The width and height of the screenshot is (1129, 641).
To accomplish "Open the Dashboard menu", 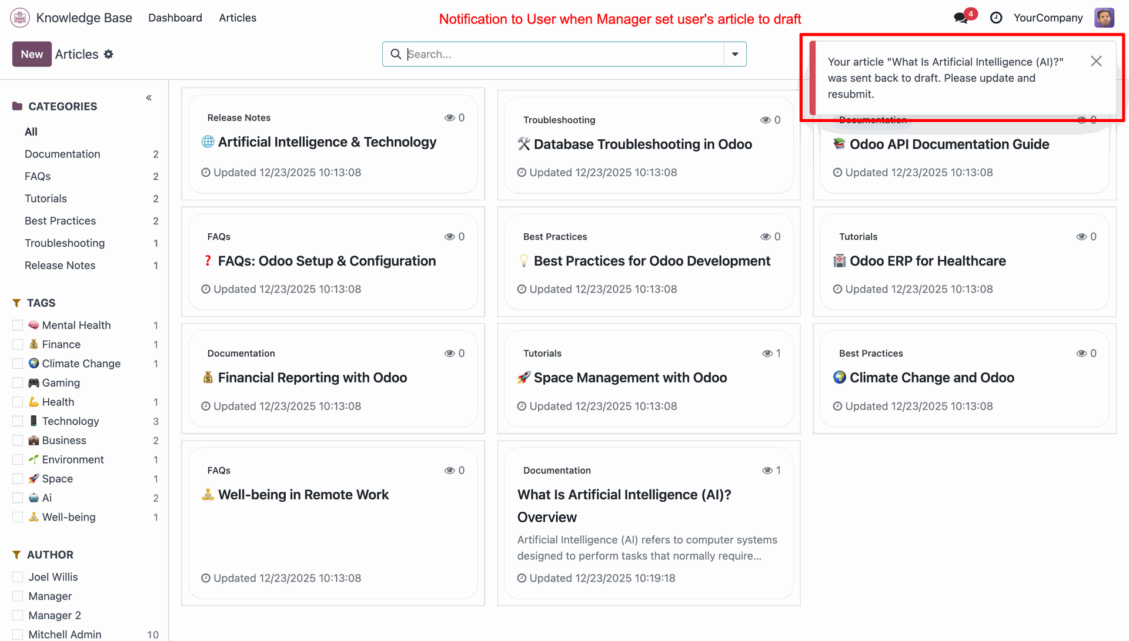I will click(x=175, y=18).
